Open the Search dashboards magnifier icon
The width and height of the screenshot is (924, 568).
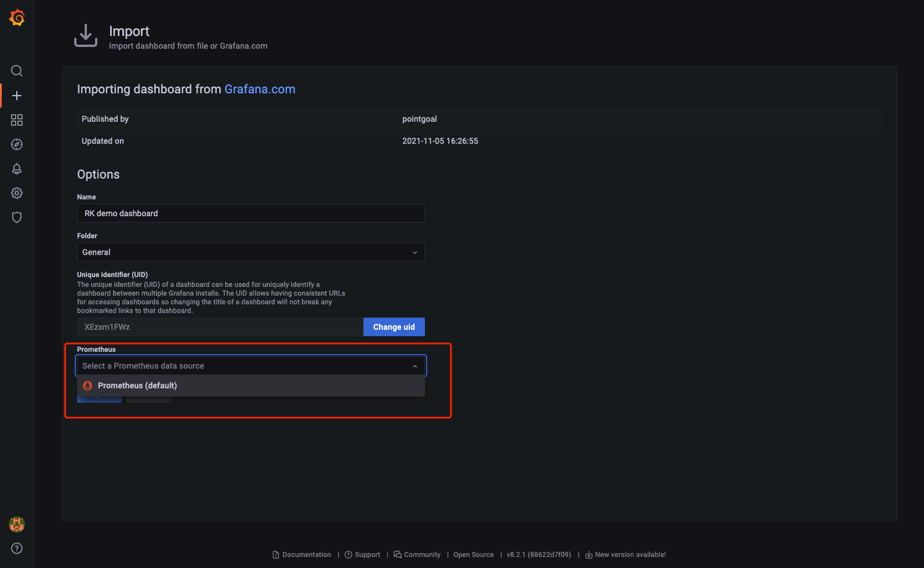(x=17, y=71)
